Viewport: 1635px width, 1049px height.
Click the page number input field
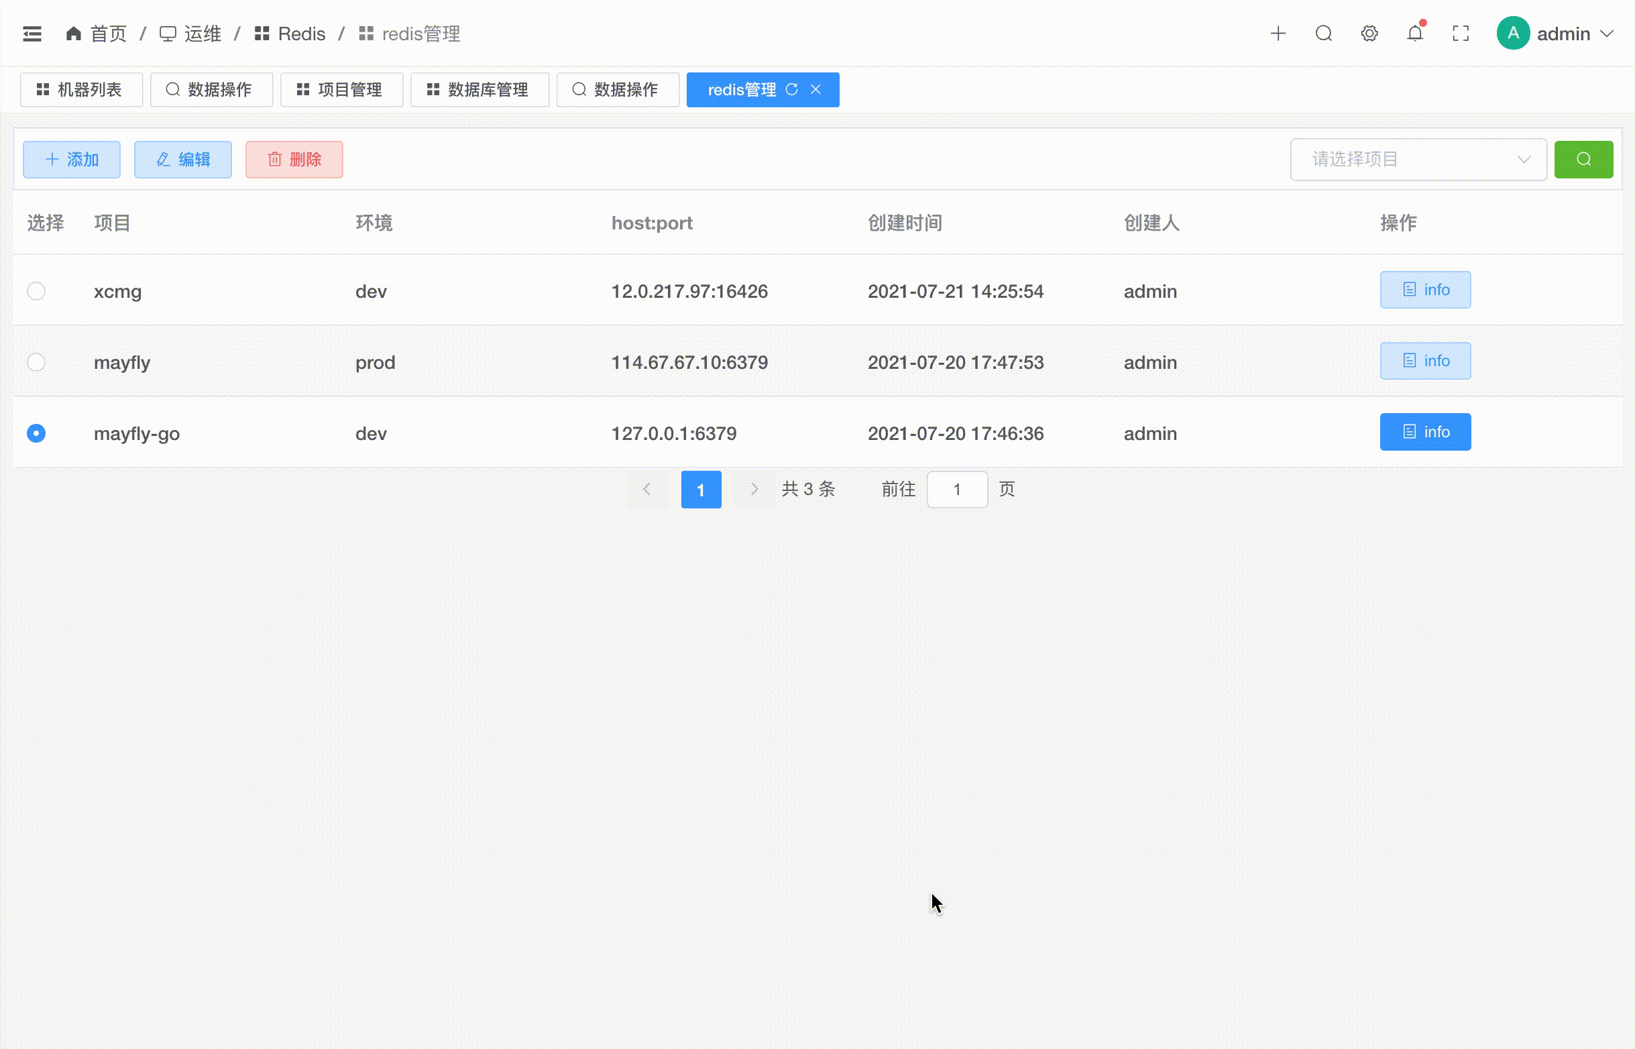(x=957, y=489)
